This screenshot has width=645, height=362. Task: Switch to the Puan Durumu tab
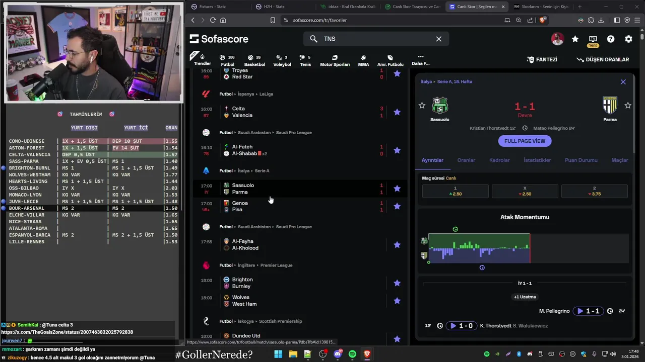point(581,160)
